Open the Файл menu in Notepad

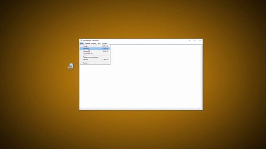(82, 43)
